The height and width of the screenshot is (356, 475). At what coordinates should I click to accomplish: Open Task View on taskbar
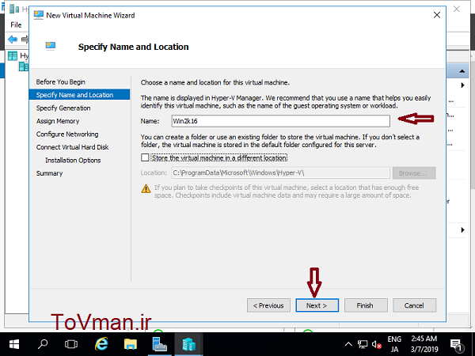(x=71, y=344)
